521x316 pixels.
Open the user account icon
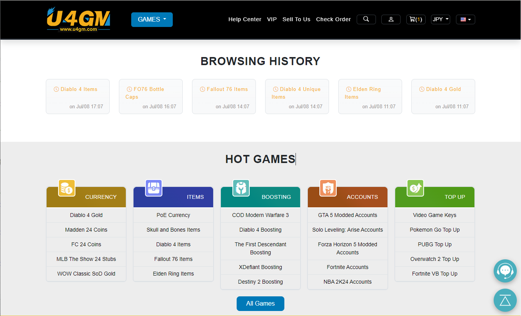click(x=391, y=19)
